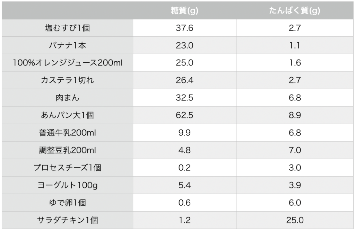Select the 7.0 protein value cell
Screen dimensions: 355x231
pyautogui.click(x=295, y=150)
